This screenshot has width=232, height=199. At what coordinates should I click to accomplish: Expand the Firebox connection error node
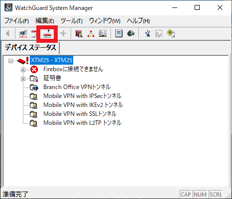click(23, 70)
